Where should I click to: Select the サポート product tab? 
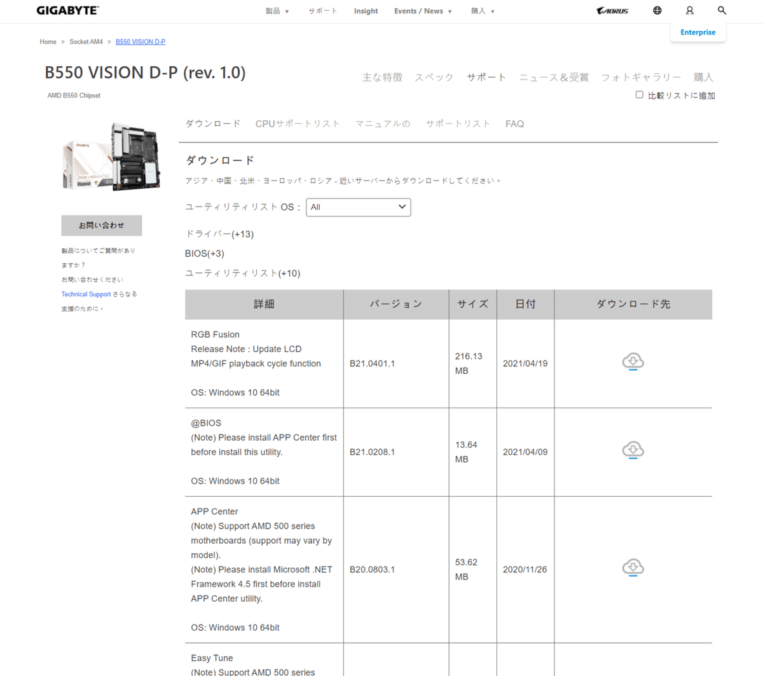tap(486, 77)
